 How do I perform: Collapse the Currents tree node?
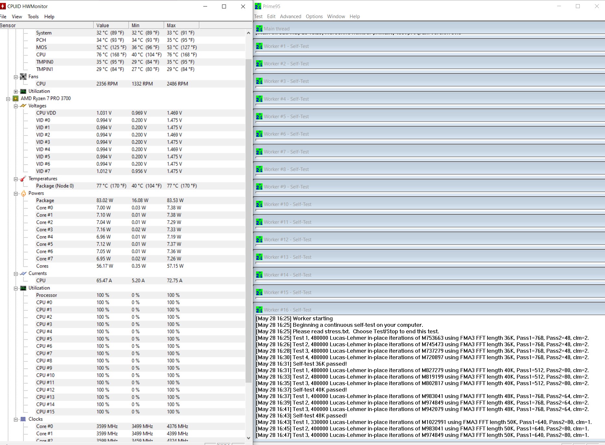tap(16, 274)
